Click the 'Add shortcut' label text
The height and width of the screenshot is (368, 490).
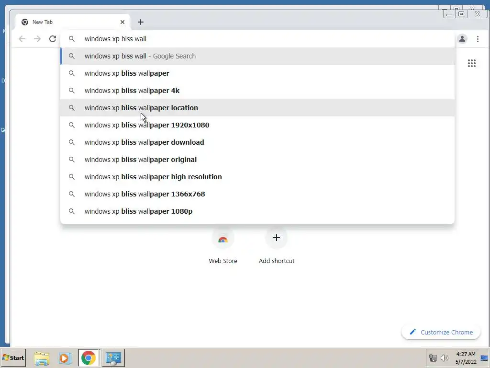[277, 261]
